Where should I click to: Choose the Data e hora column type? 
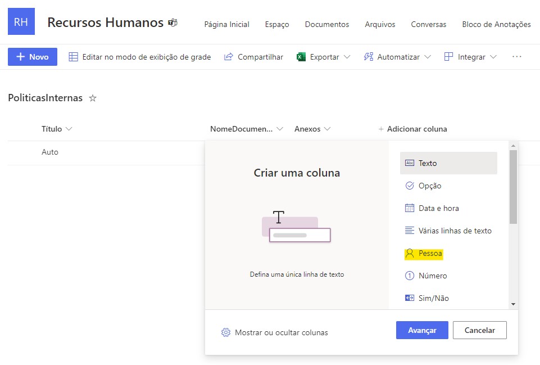click(438, 208)
